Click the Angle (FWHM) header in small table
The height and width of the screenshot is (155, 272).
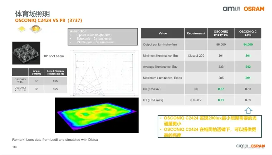click(36, 72)
